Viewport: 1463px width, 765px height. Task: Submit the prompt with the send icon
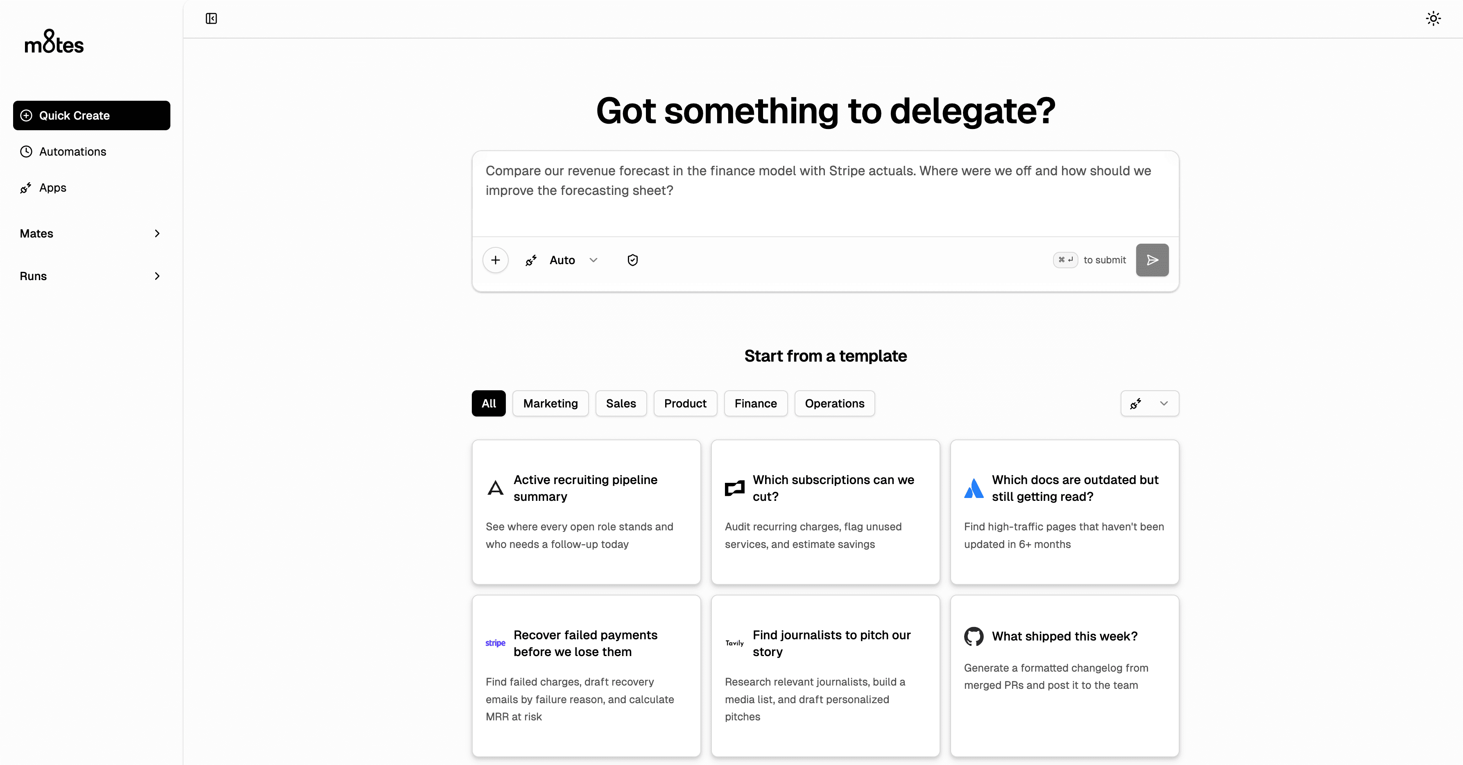[x=1152, y=260]
